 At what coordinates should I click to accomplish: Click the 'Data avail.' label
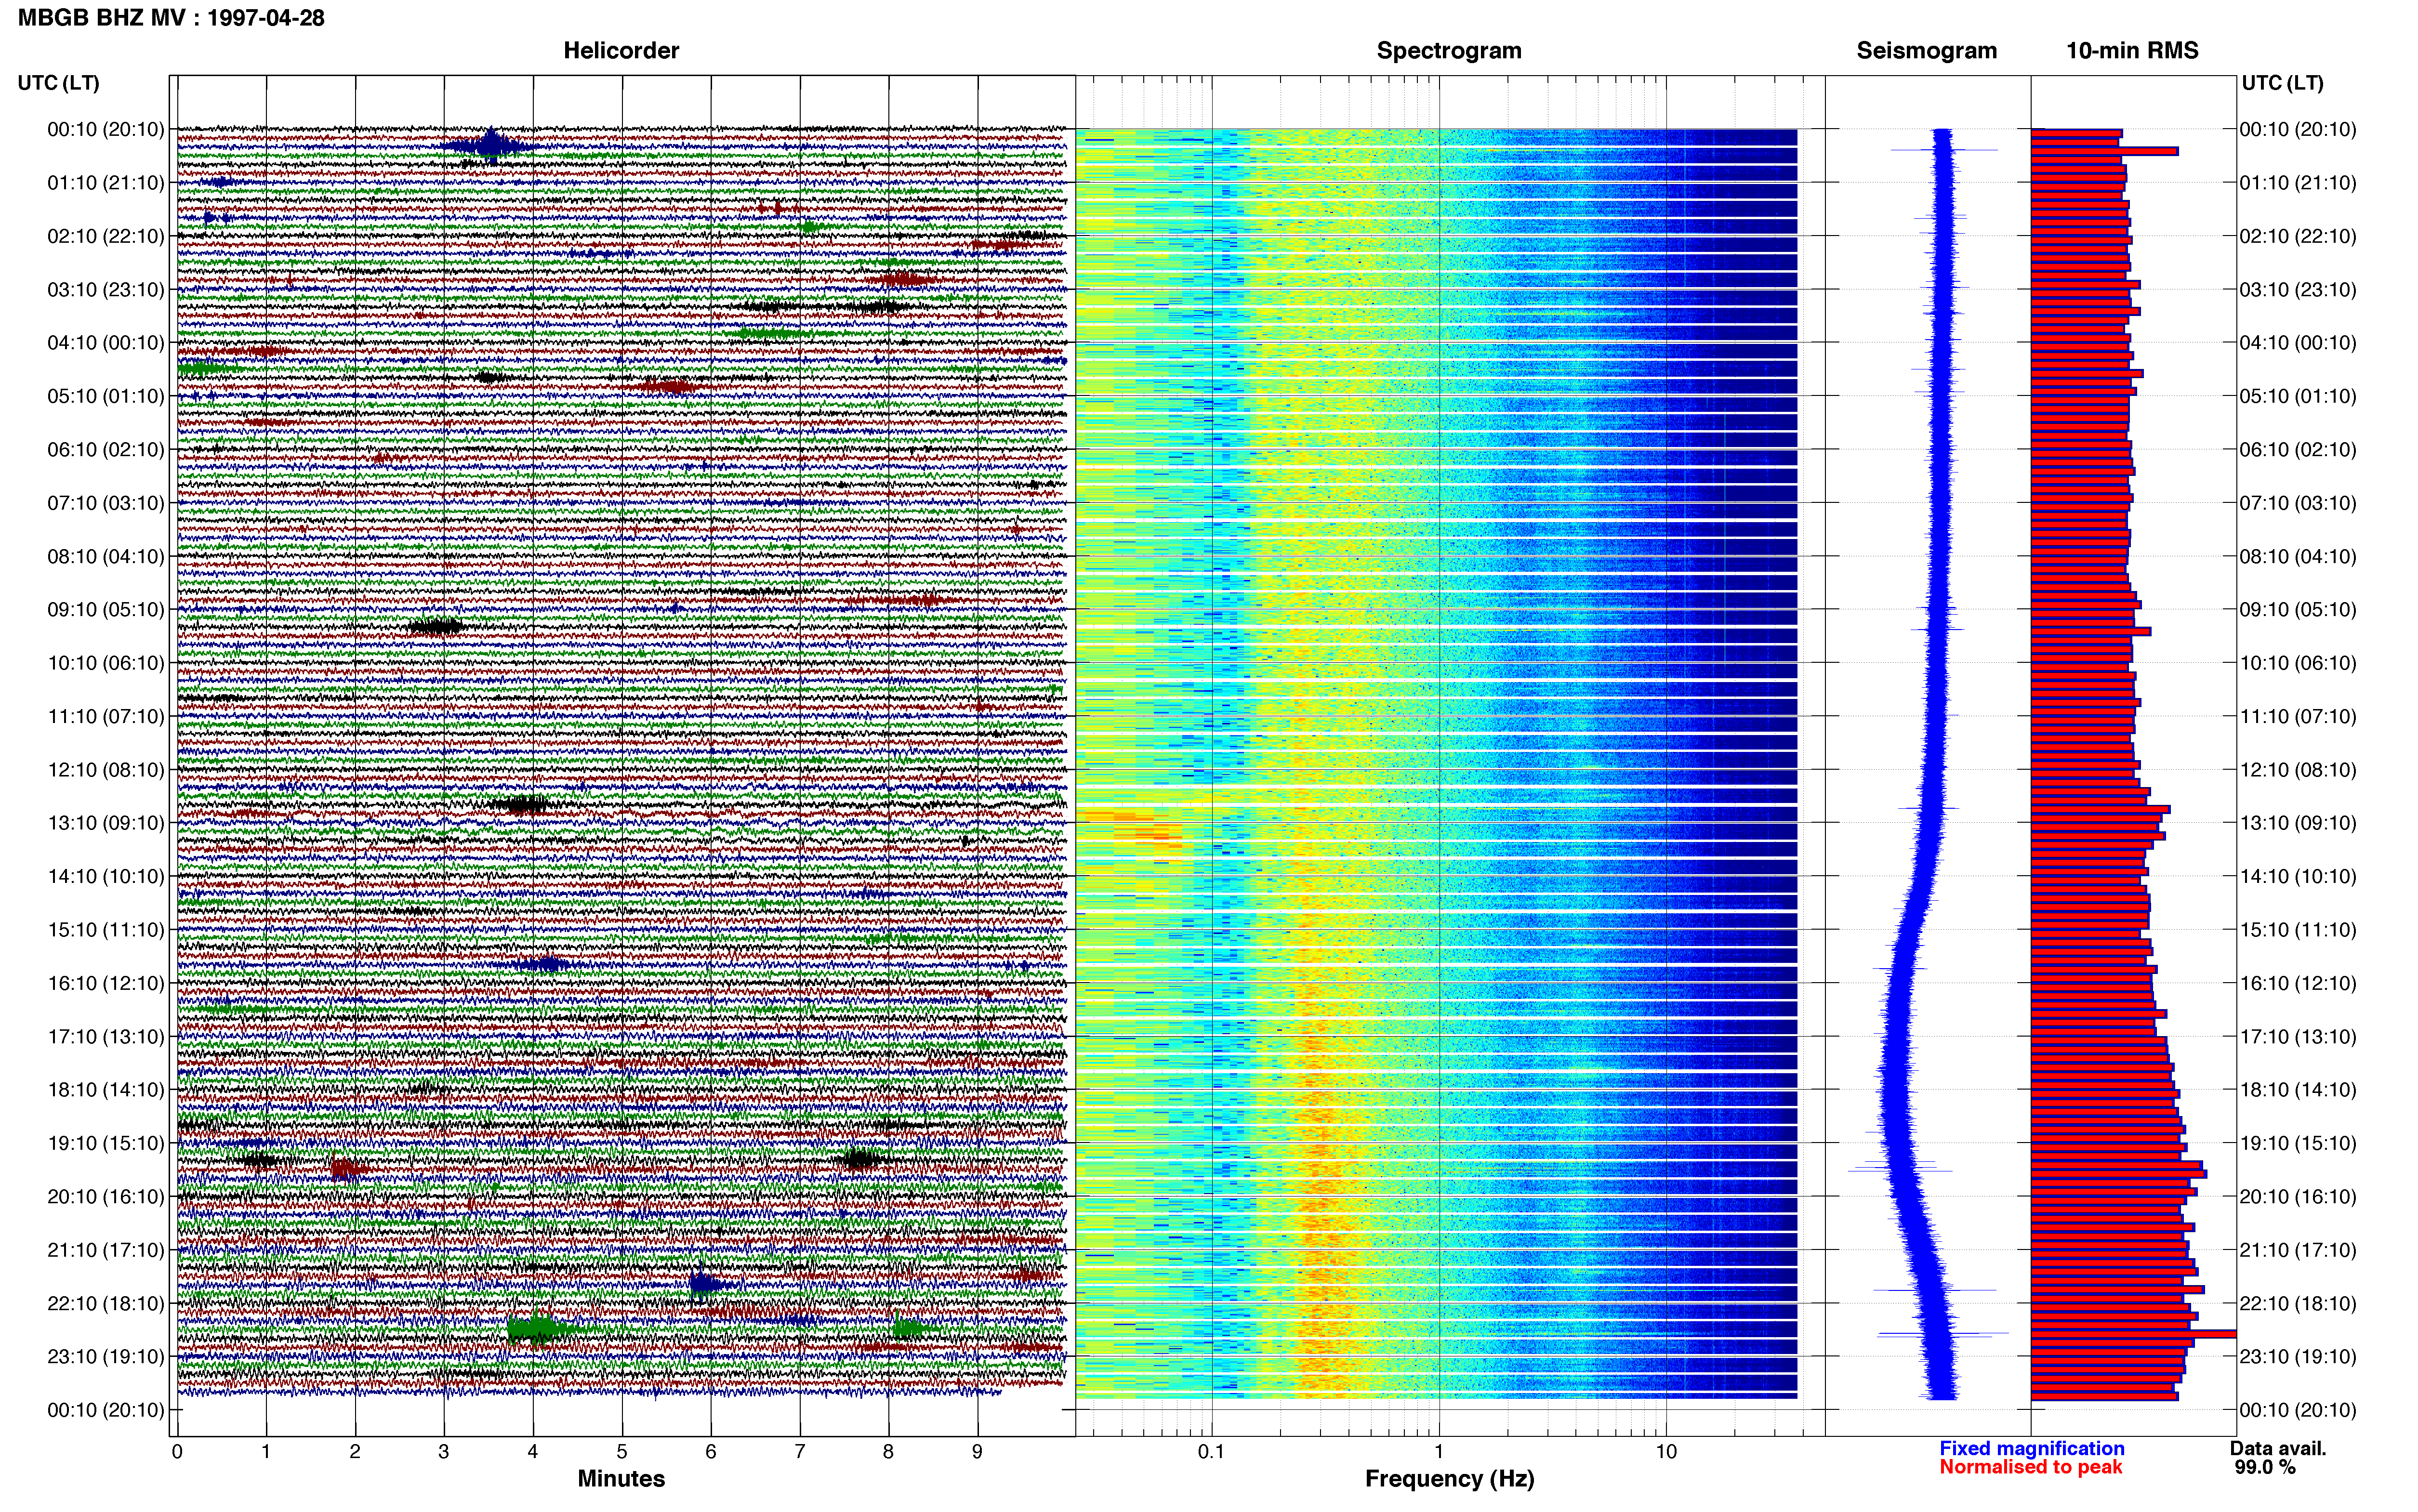pyautogui.click(x=2278, y=1448)
